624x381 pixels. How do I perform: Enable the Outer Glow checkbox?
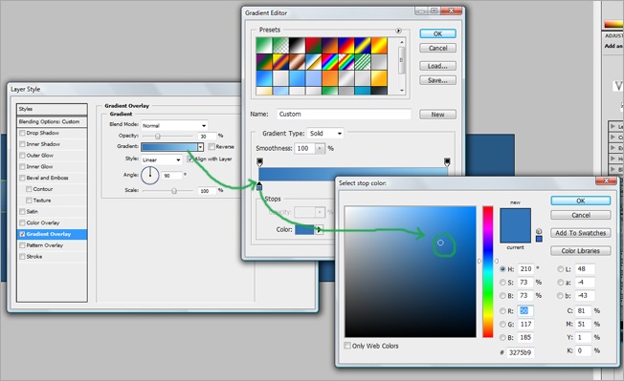tap(22, 156)
